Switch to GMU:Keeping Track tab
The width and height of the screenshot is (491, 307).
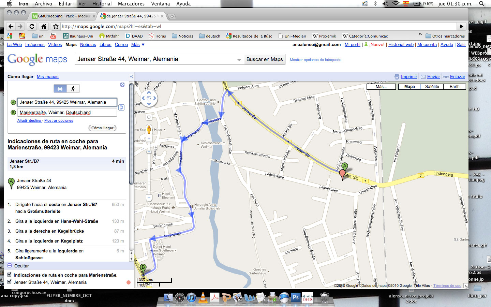[x=63, y=16]
